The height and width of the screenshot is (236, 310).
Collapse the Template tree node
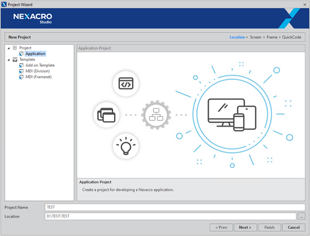click(x=9, y=60)
